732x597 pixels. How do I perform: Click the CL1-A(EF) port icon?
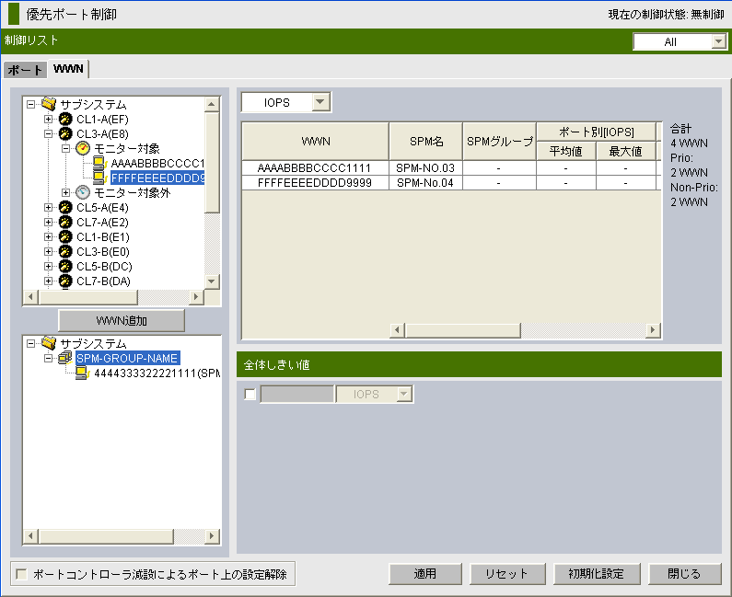tap(65, 119)
